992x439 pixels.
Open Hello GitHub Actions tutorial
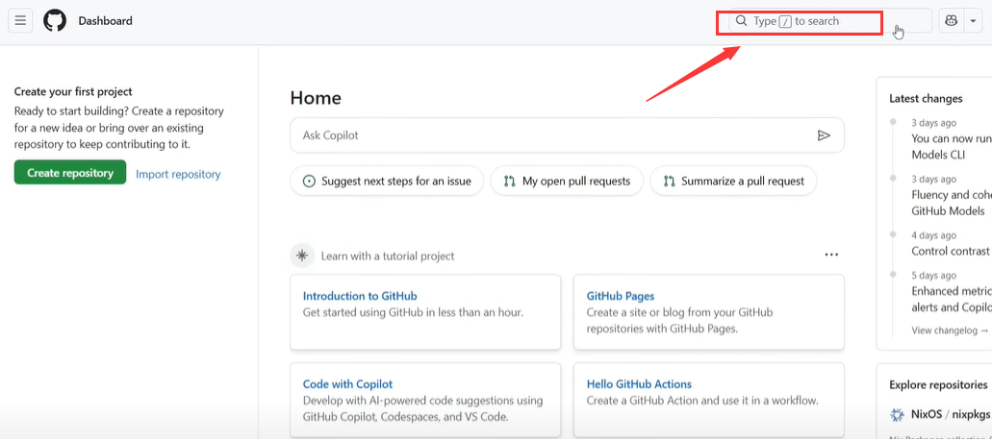pos(639,384)
